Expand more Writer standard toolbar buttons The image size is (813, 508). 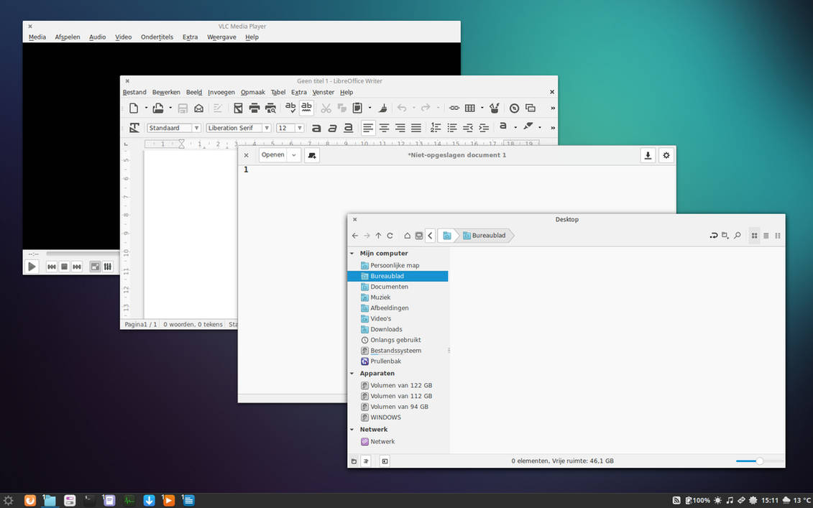553,108
